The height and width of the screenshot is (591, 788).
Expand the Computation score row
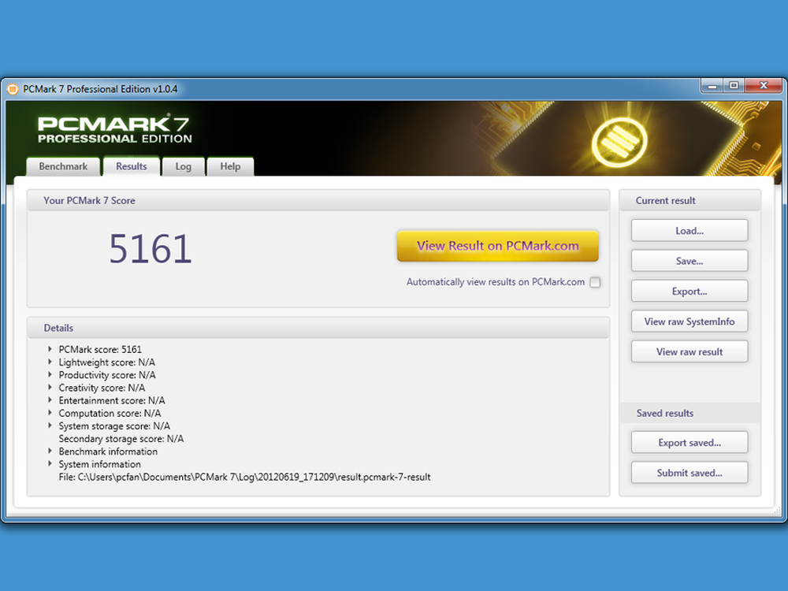50,413
